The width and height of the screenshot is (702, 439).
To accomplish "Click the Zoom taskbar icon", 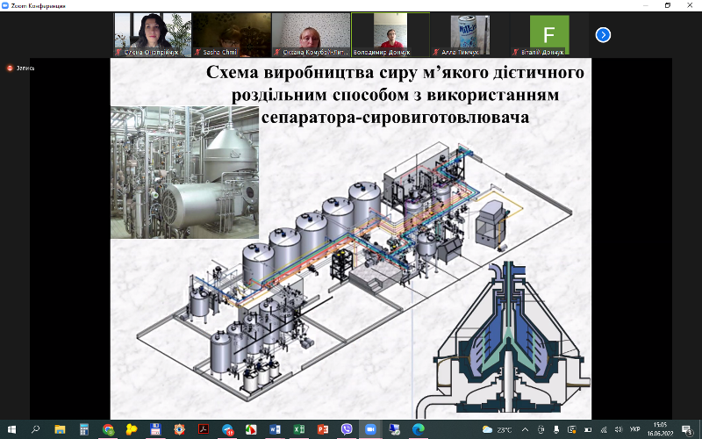I will coord(370,429).
